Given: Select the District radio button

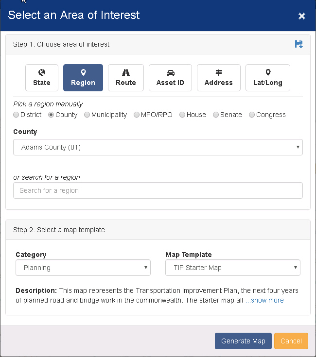Looking at the screenshot, I should (17, 115).
